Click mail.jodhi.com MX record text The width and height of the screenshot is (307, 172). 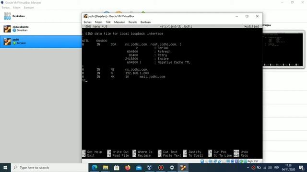coord(153,77)
